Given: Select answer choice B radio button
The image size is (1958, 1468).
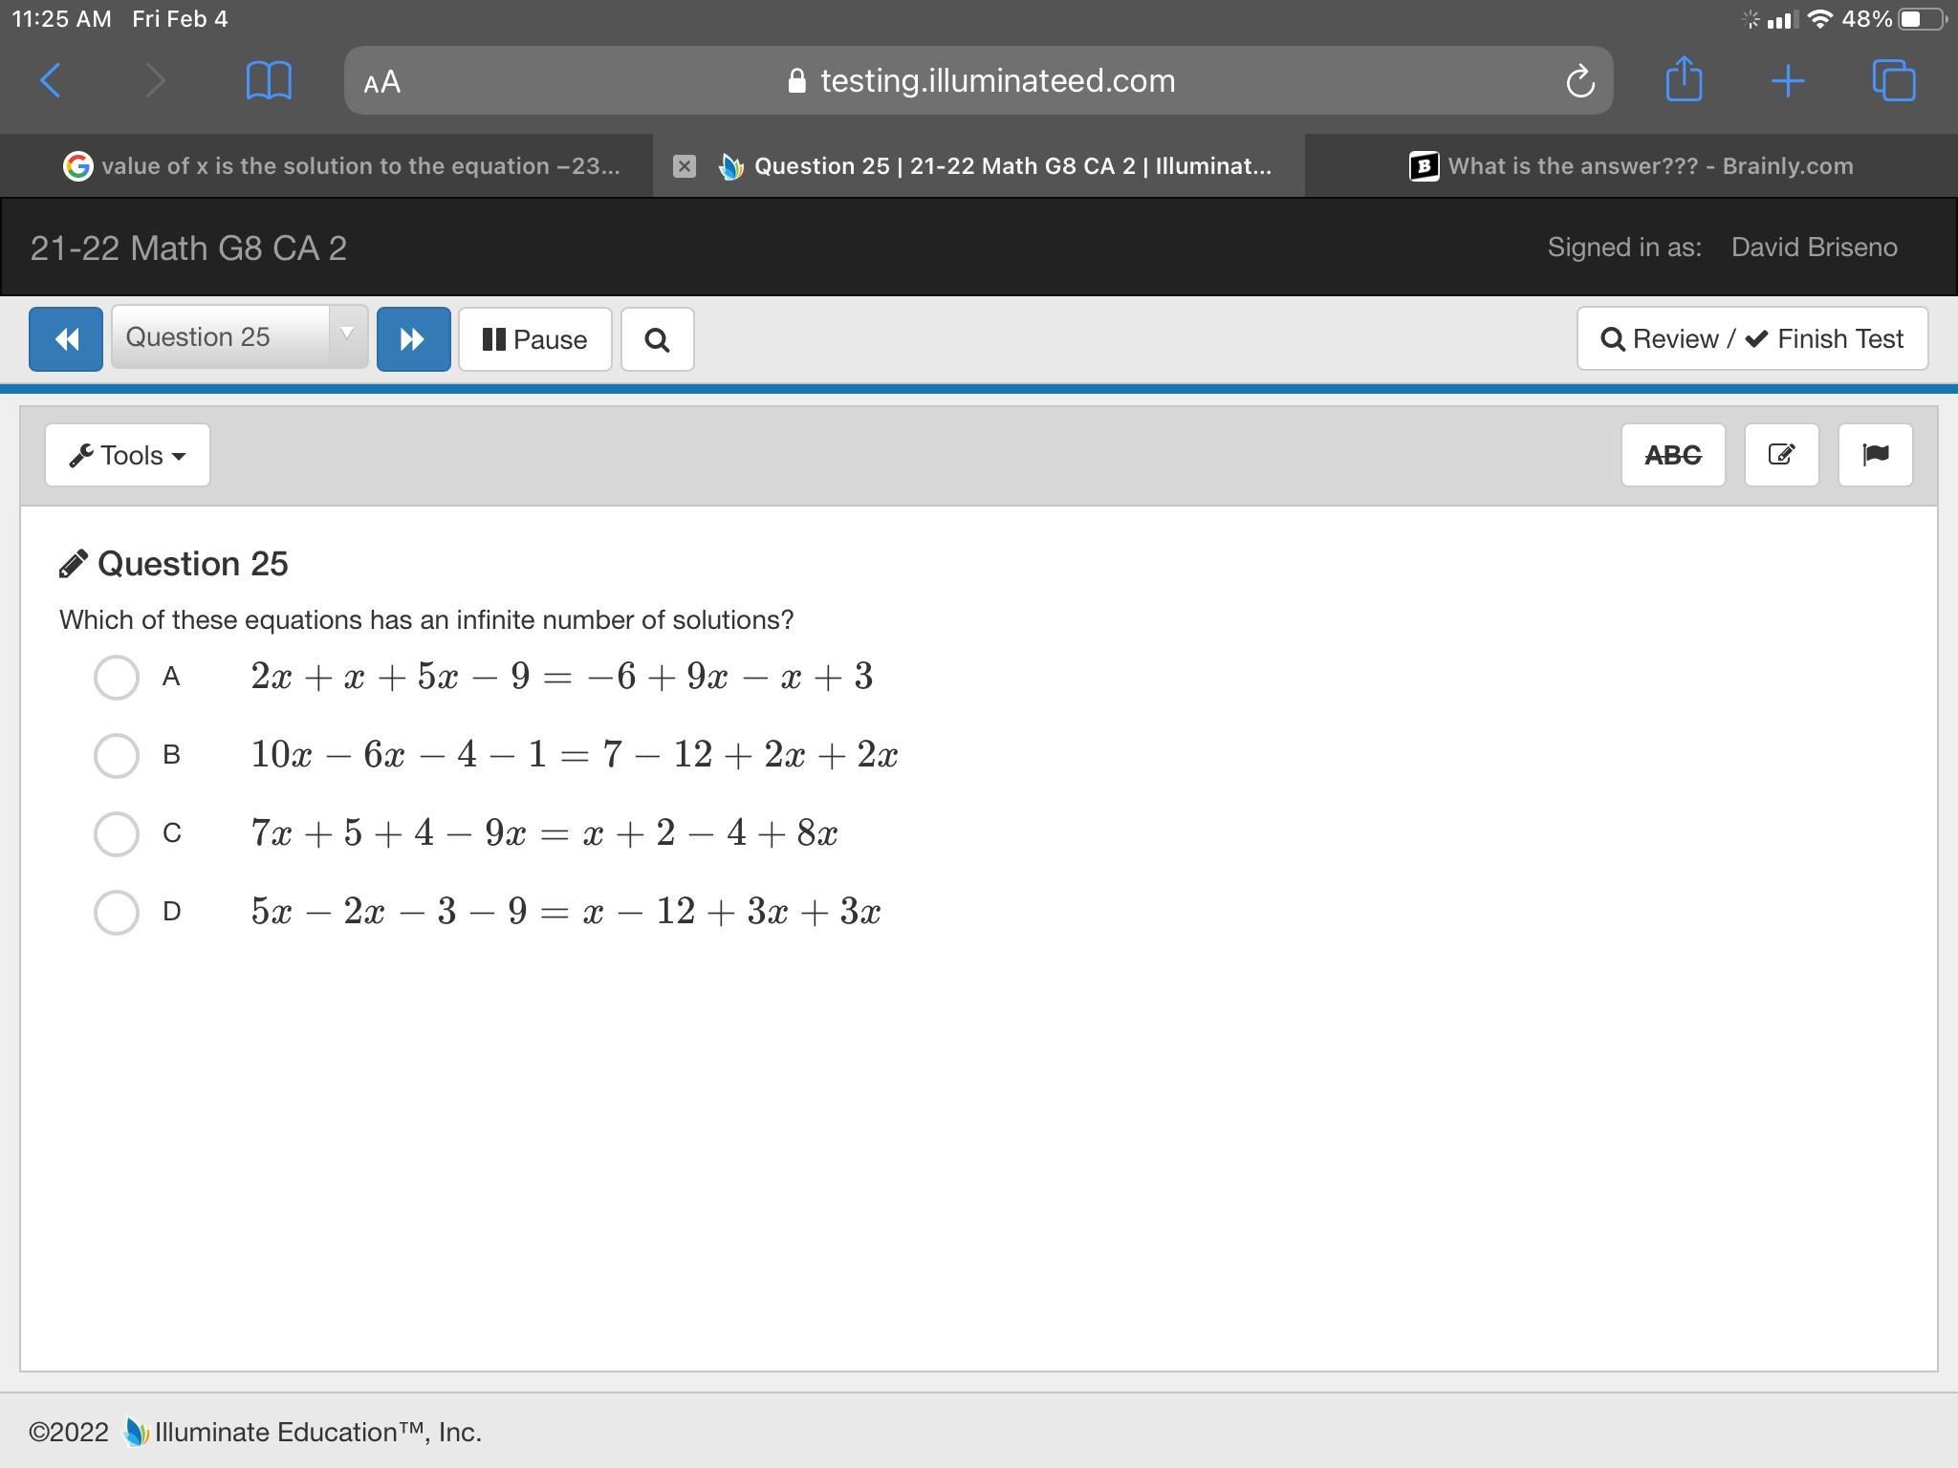Looking at the screenshot, I should [117, 756].
